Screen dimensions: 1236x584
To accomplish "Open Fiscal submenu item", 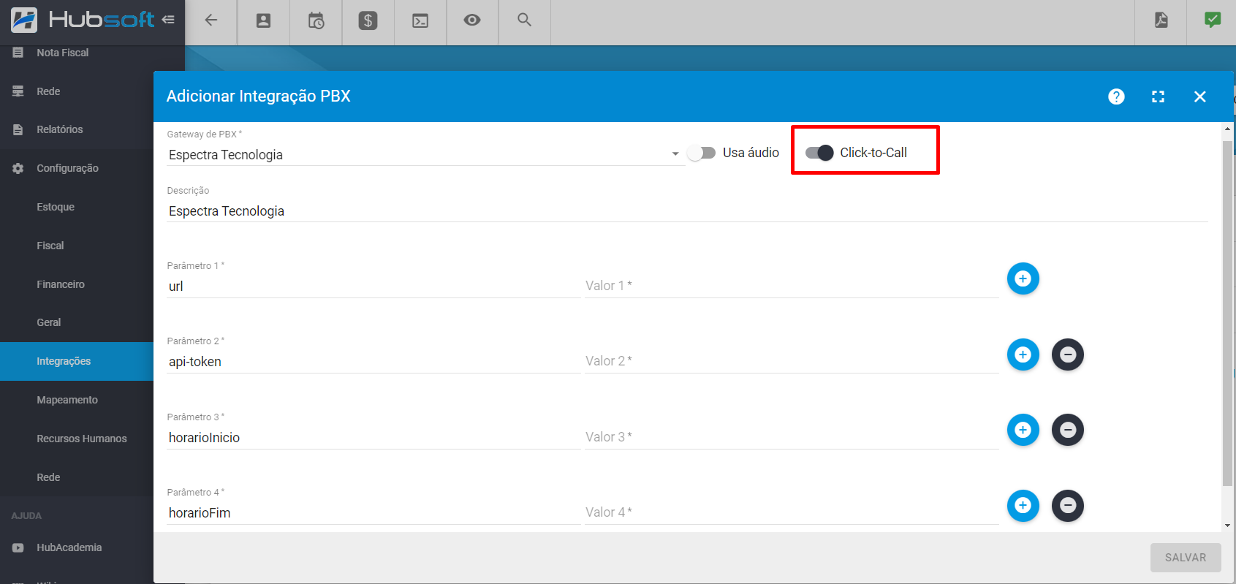I will [50, 246].
